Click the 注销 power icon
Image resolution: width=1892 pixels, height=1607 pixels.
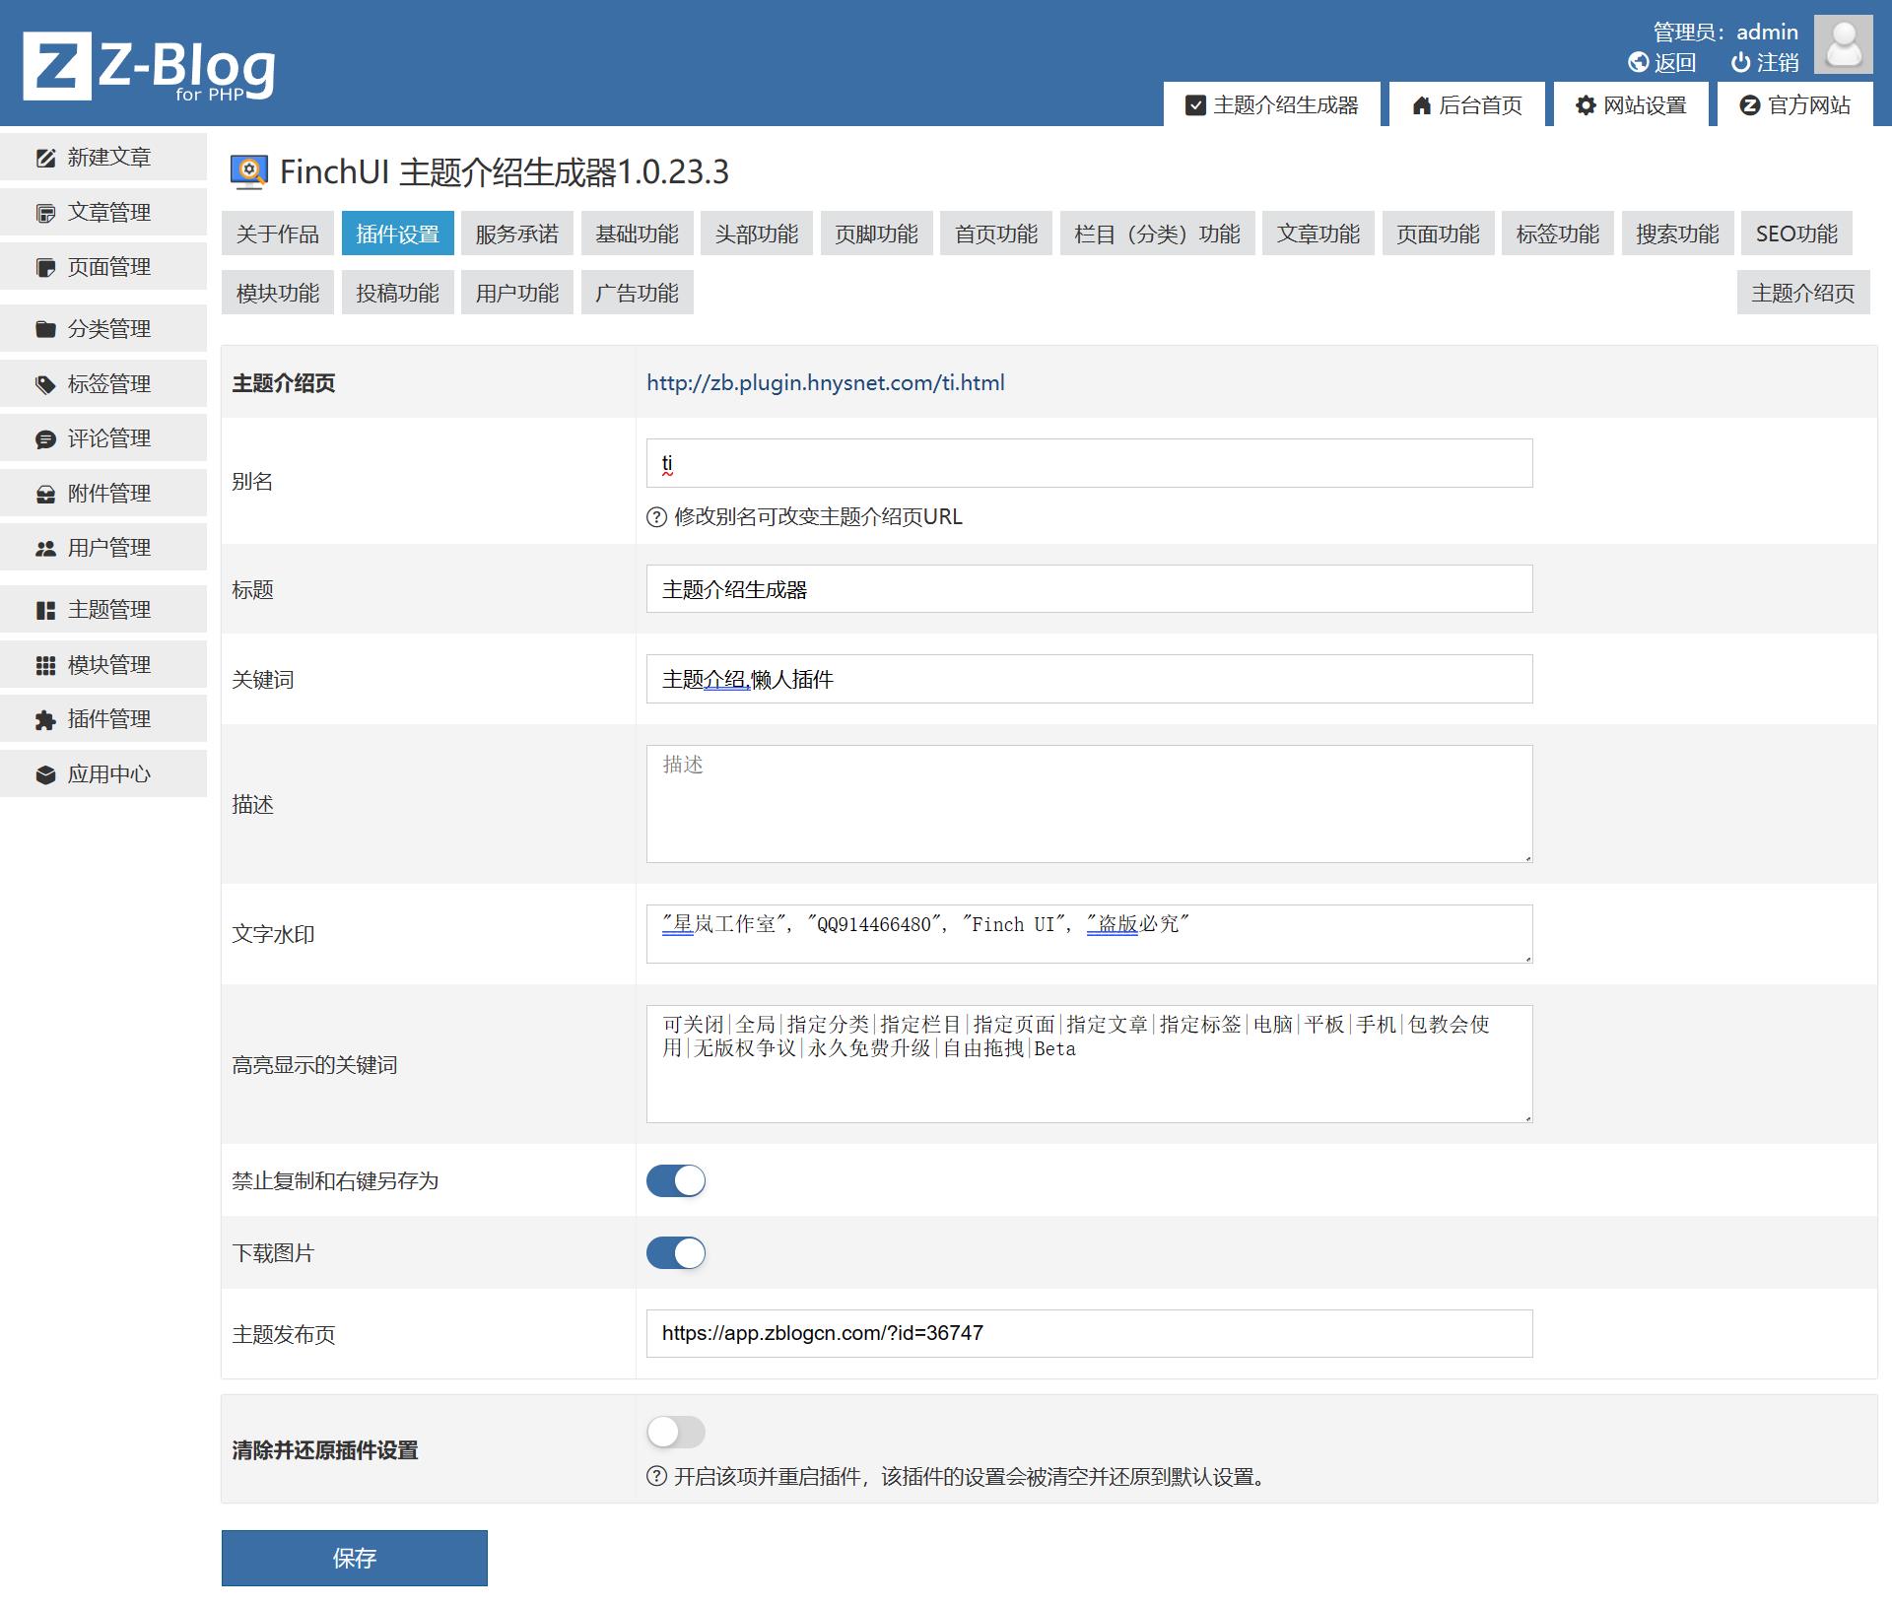[1740, 63]
